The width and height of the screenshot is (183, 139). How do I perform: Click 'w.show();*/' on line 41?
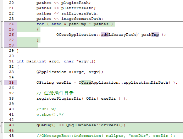pyautogui.click(x=50, y=115)
